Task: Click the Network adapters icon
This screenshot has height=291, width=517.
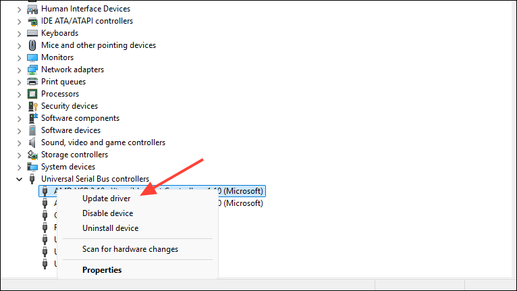Action: point(32,70)
